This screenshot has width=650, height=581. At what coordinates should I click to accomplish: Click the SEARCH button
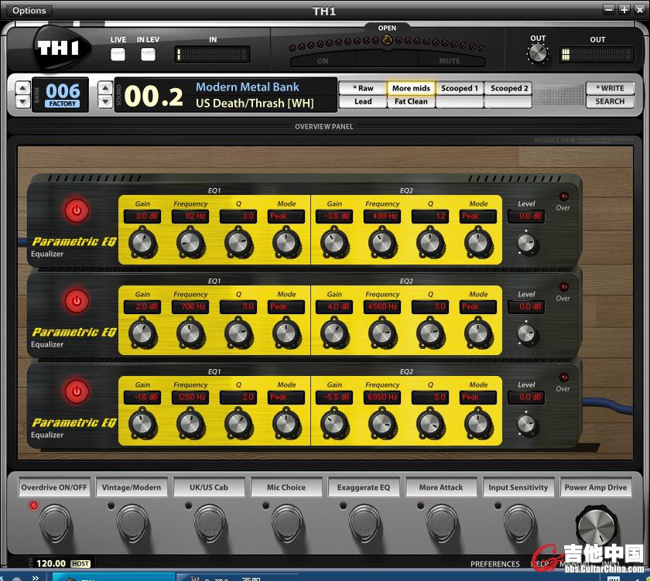610,101
